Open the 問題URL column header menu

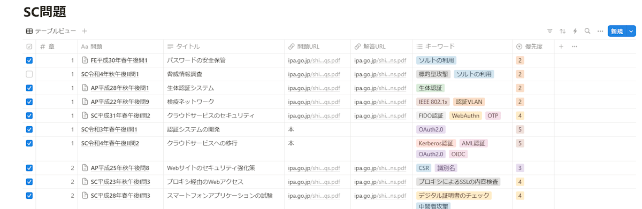(318, 47)
